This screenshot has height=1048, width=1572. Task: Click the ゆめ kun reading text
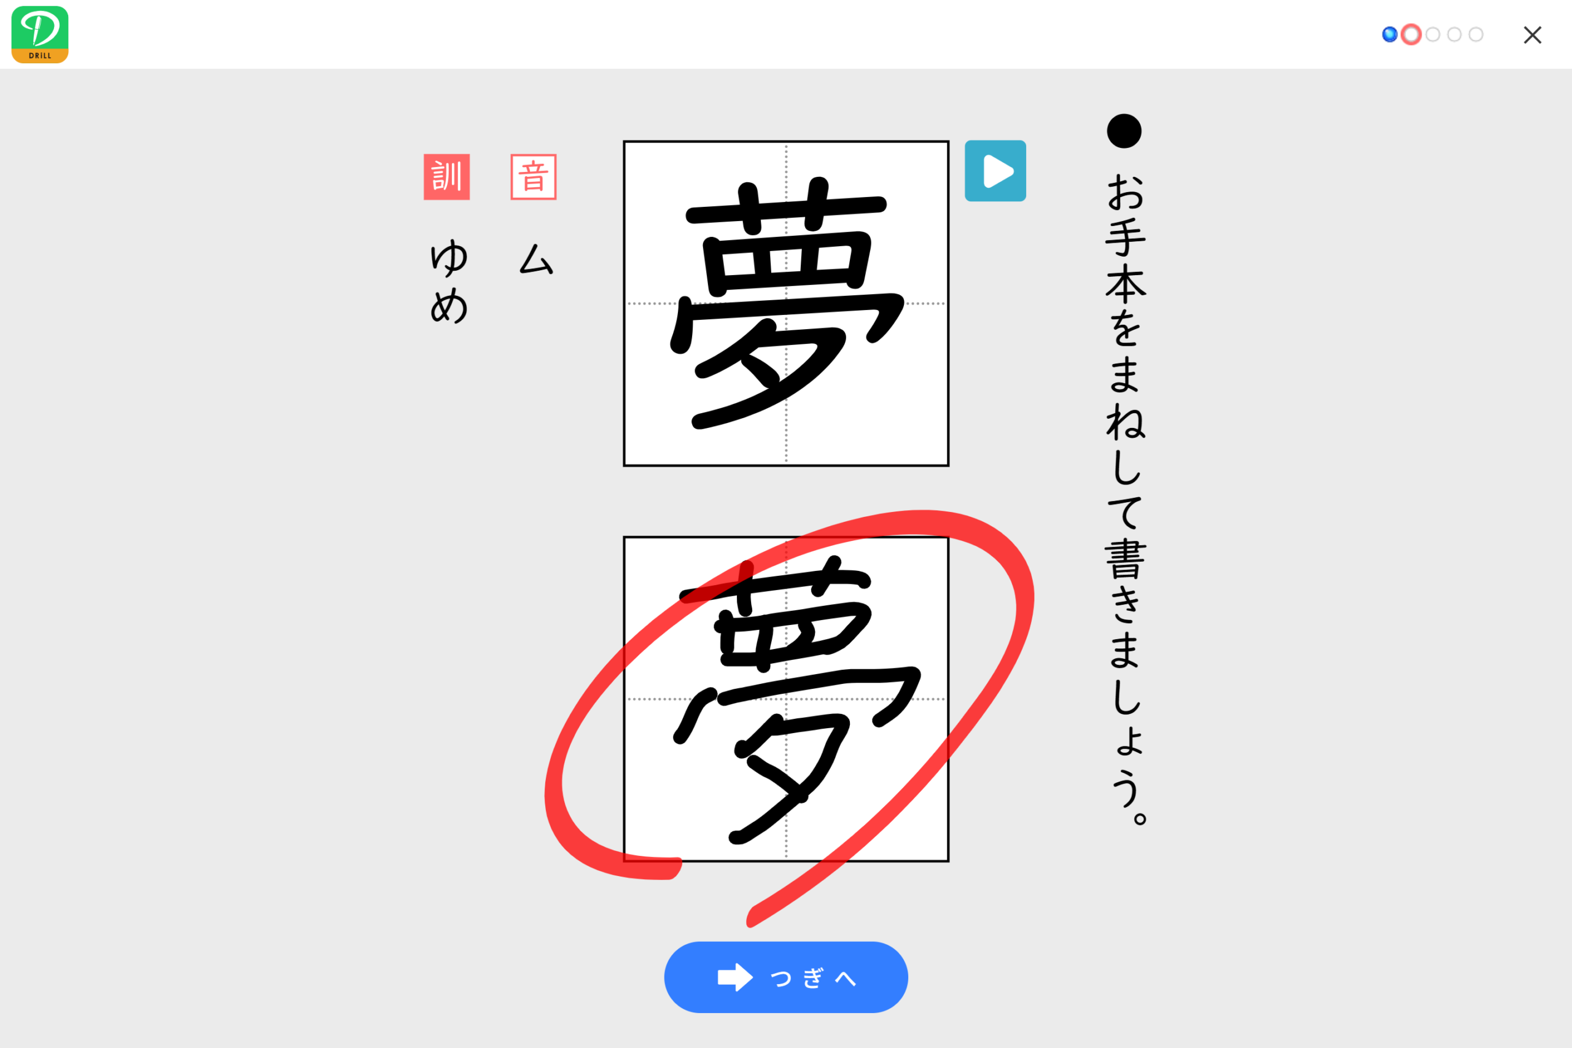448,281
